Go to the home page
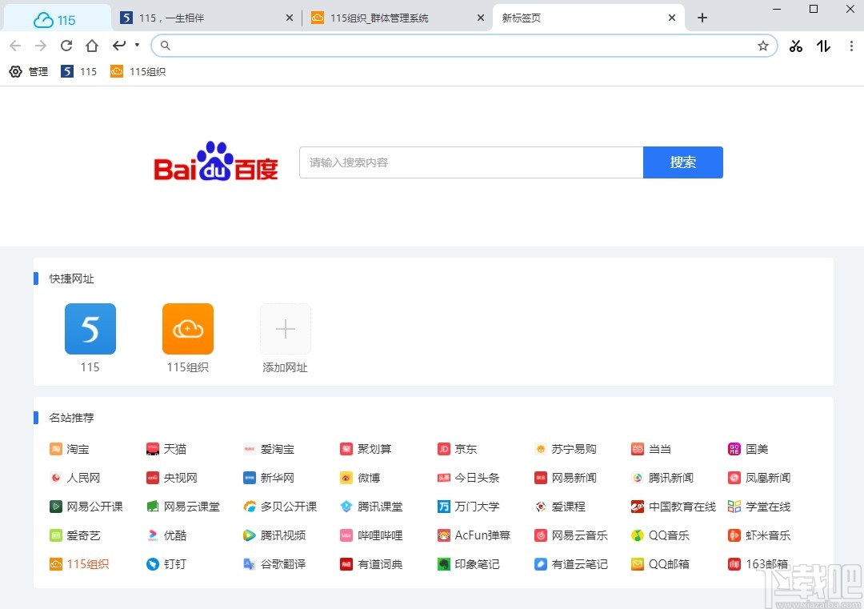This screenshot has height=609, width=864. [92, 46]
